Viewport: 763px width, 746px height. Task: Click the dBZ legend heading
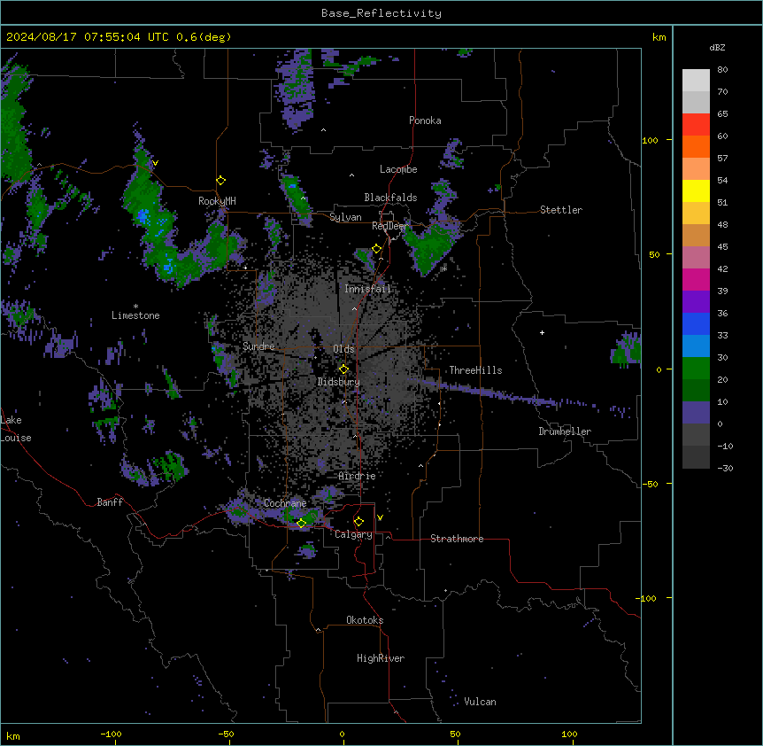point(717,48)
